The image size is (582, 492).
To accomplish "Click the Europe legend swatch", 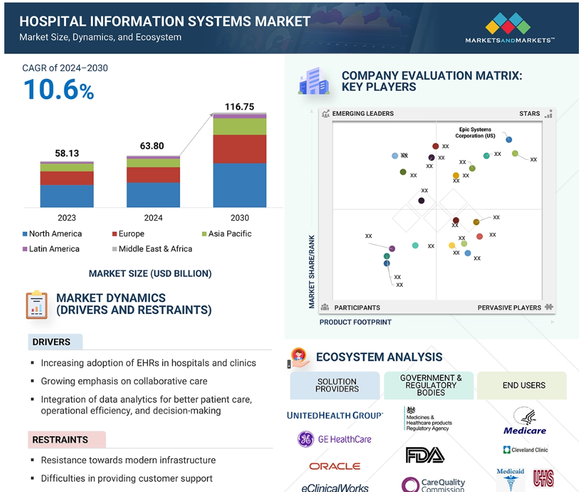I will pos(115,234).
